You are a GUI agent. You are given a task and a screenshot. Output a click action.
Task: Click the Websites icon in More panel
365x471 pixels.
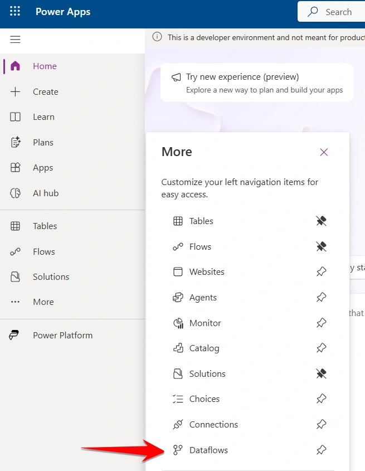point(178,271)
